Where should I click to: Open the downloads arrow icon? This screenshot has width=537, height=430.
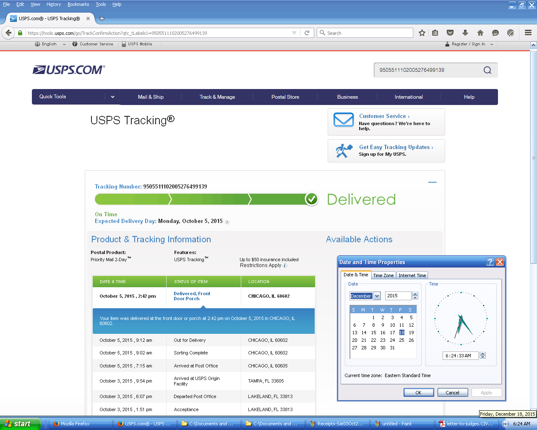click(465, 33)
